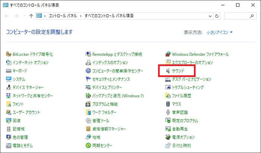Open タスク バーとナビゲーション link
Image resolution: width=261 pixels, height=153 pixels.
tap(191, 79)
